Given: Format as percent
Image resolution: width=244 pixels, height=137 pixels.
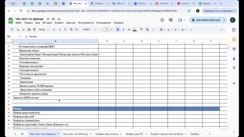Looking at the screenshot, I should coord(59,30).
